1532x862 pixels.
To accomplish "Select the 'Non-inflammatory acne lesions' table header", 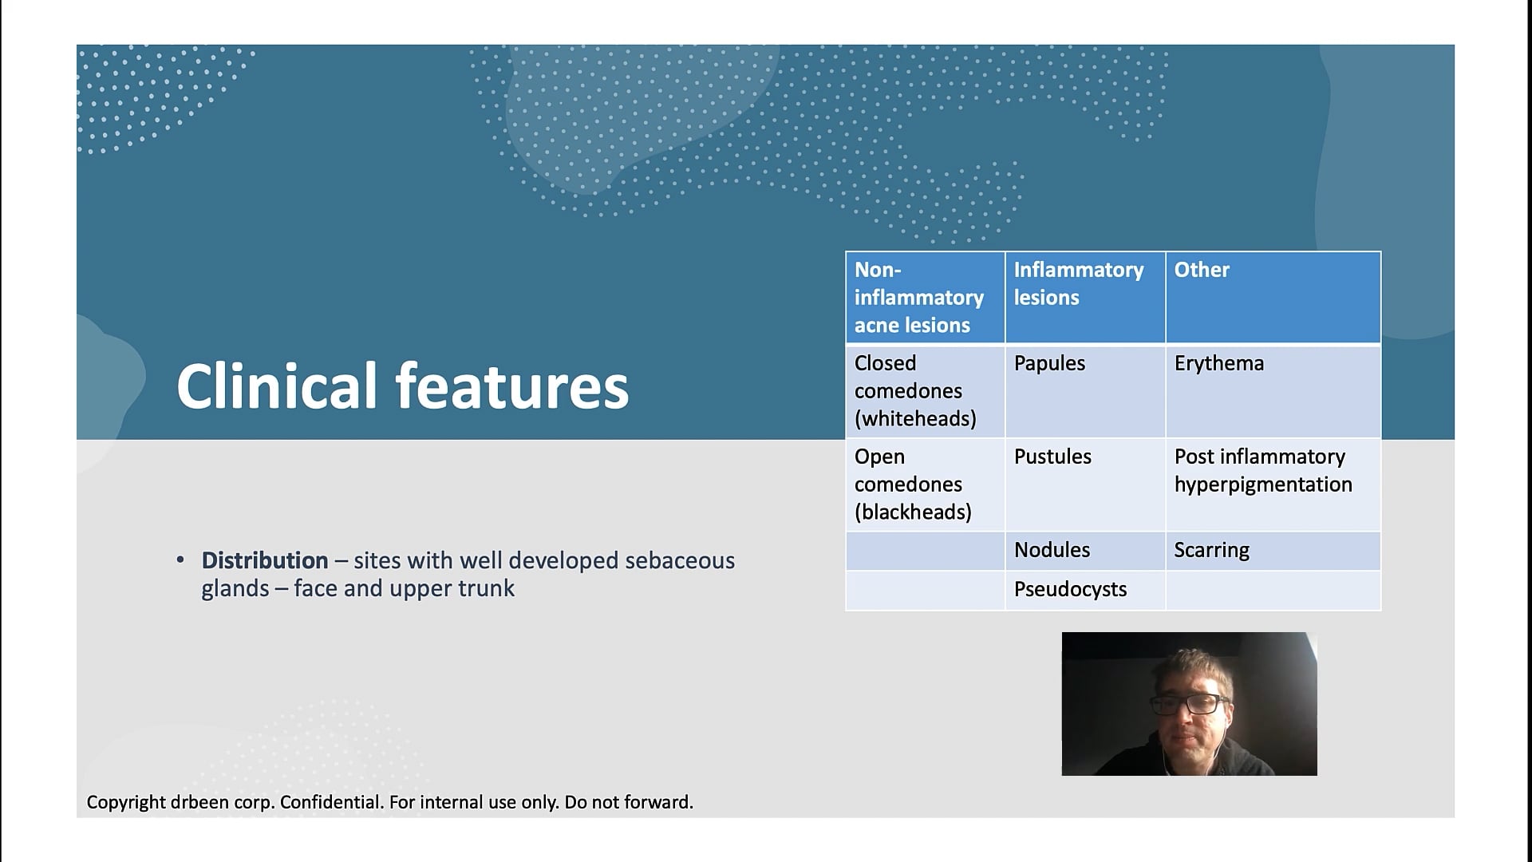I will click(926, 298).
